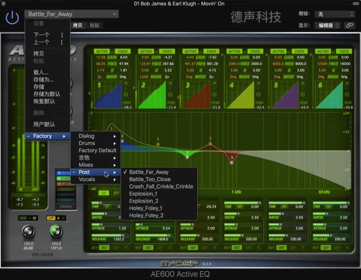Select the band 3 red curve thumbnail
This screenshot has width=361, height=280.
point(197,95)
